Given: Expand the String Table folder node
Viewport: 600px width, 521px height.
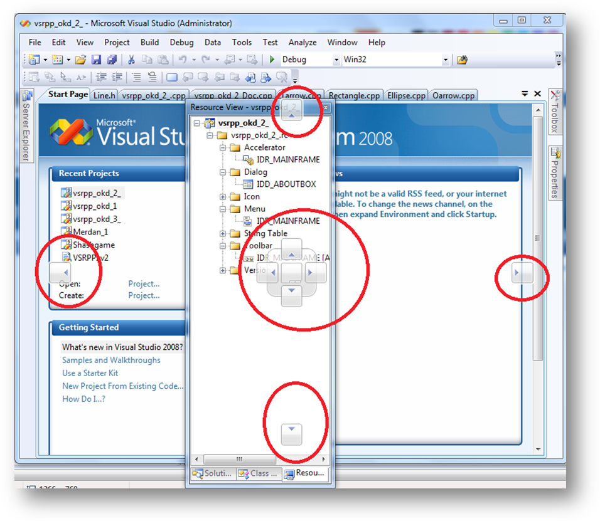Looking at the screenshot, I should point(223,234).
